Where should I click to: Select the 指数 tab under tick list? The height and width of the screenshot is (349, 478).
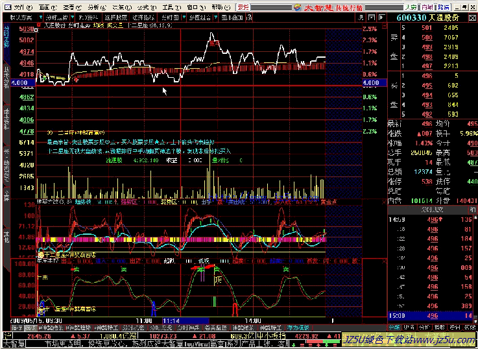439,328
